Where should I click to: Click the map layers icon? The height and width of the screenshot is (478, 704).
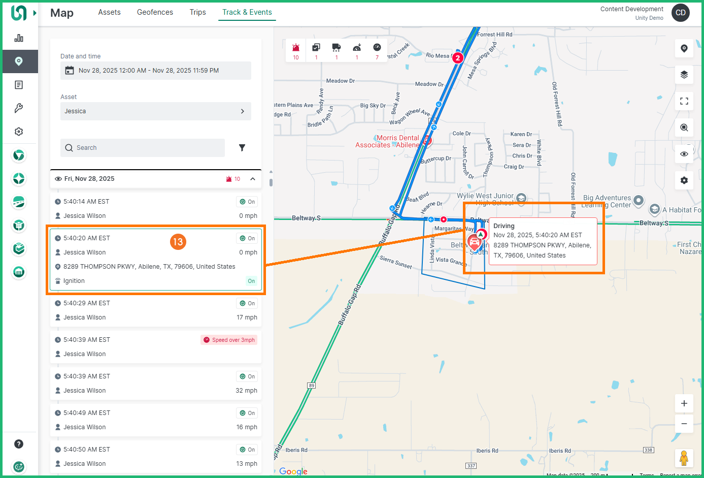(x=684, y=75)
